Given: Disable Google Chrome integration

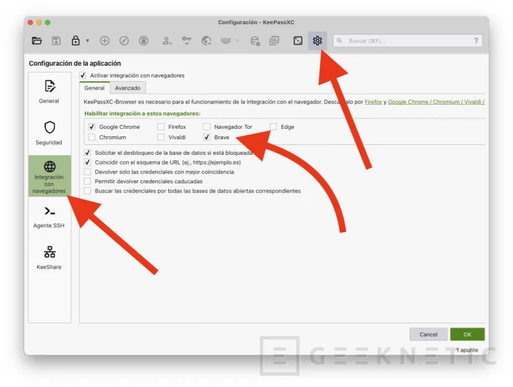Looking at the screenshot, I should click(93, 126).
